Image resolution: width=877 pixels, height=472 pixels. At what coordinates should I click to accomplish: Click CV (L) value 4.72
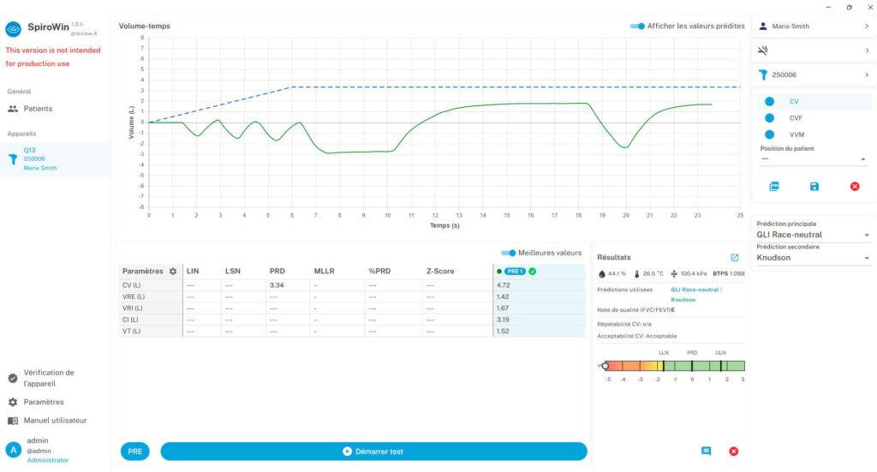(503, 285)
